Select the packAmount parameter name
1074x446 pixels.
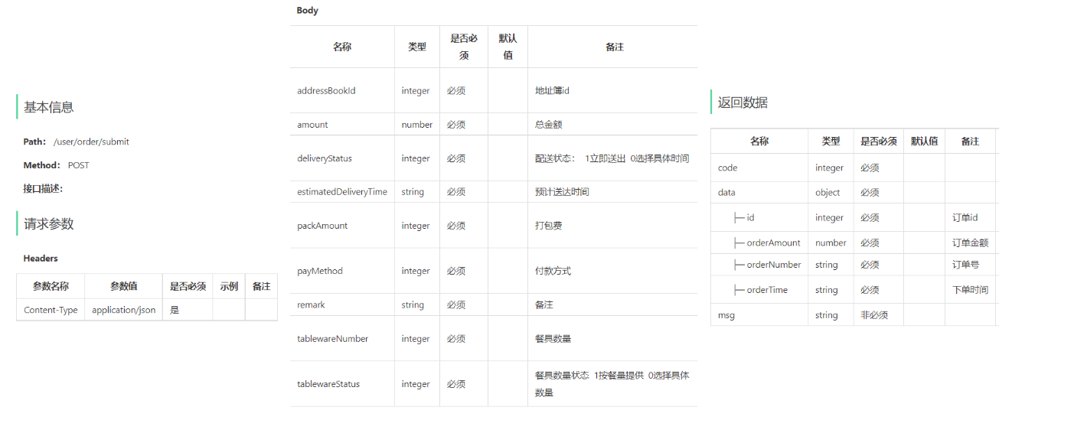322,226
